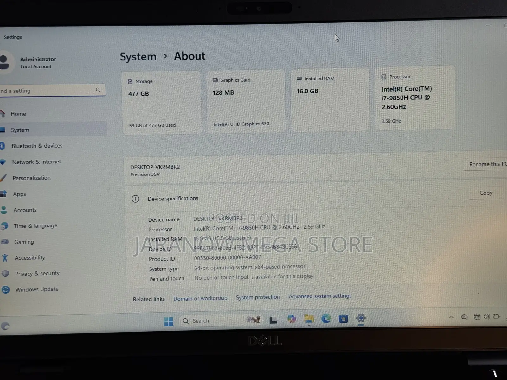507x380 pixels.
Task: Click the Accessibility sidebar icon
Action: [x=5, y=258]
